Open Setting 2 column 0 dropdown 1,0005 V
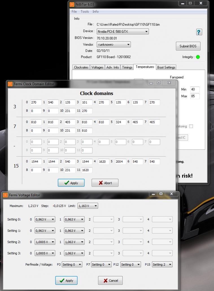The image size is (214, 291). pos(45,242)
